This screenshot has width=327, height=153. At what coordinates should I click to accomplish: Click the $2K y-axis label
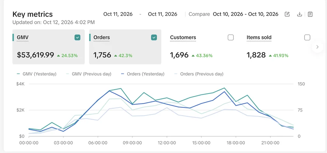tap(20, 110)
